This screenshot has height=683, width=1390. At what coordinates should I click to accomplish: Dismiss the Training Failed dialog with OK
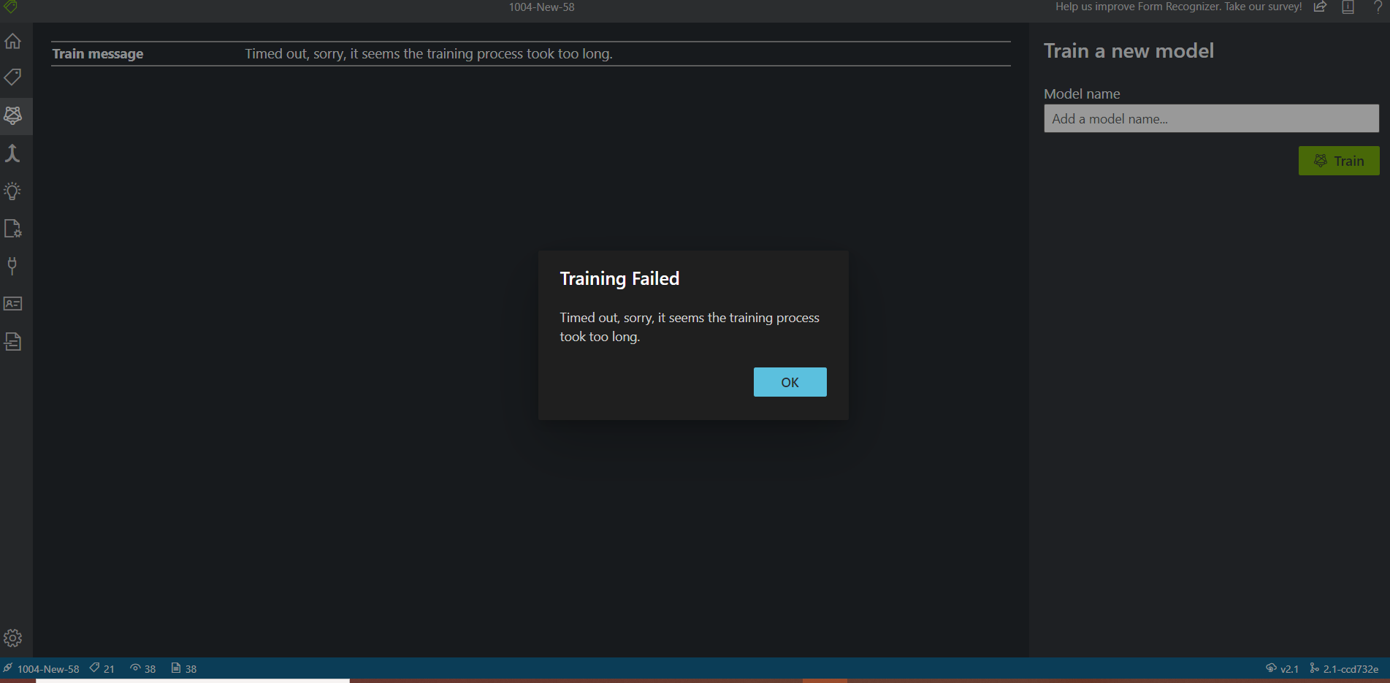point(790,381)
